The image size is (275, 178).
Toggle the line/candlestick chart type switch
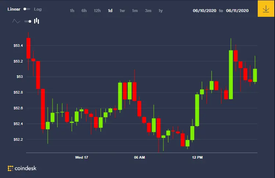(x=28, y=21)
